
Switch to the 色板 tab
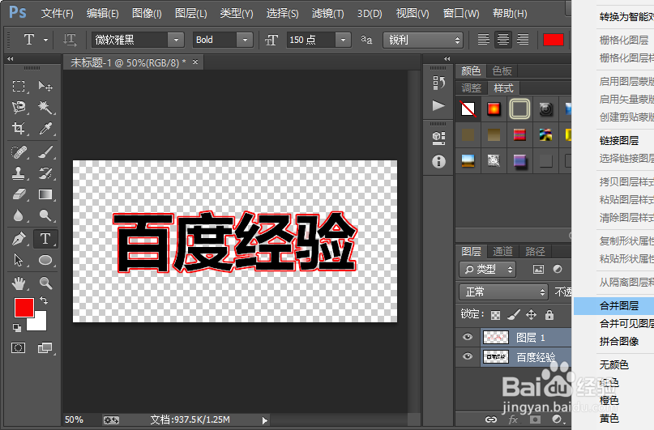[x=502, y=70]
